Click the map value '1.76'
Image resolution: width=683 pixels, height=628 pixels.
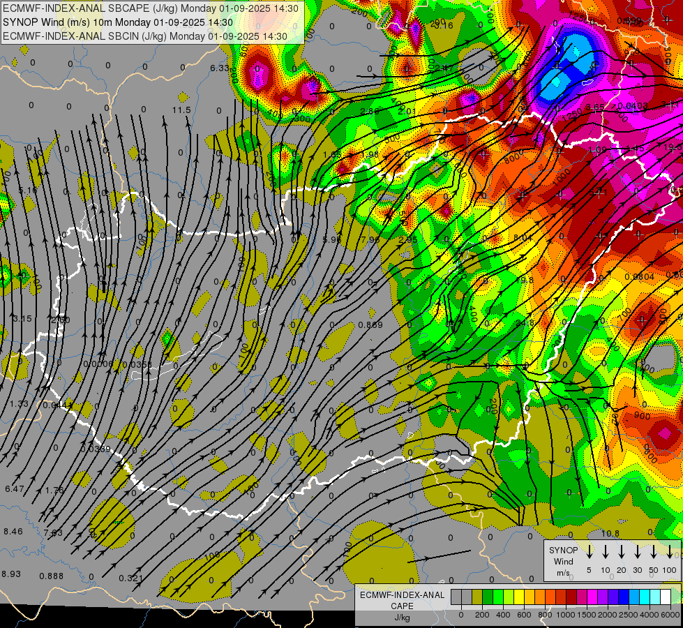click(x=54, y=491)
